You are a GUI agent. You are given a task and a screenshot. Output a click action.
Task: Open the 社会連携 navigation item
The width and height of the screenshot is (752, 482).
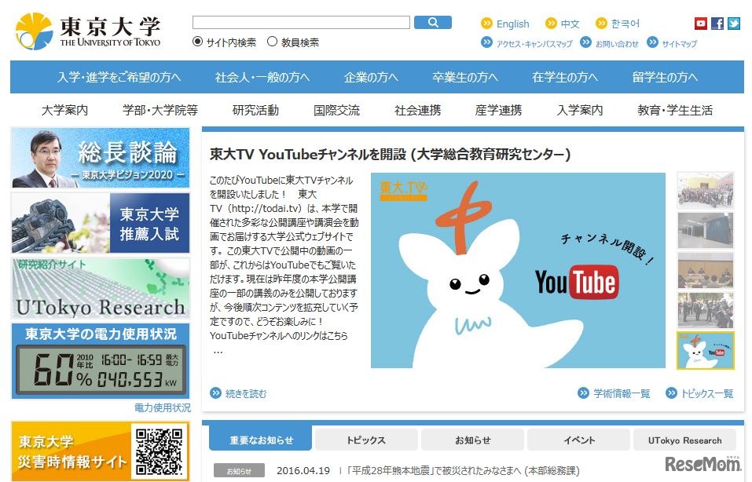point(418,110)
